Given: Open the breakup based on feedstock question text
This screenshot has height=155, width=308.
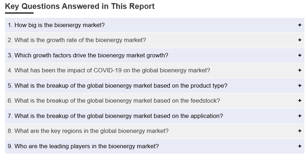Looking at the screenshot, I should pos(114,101).
